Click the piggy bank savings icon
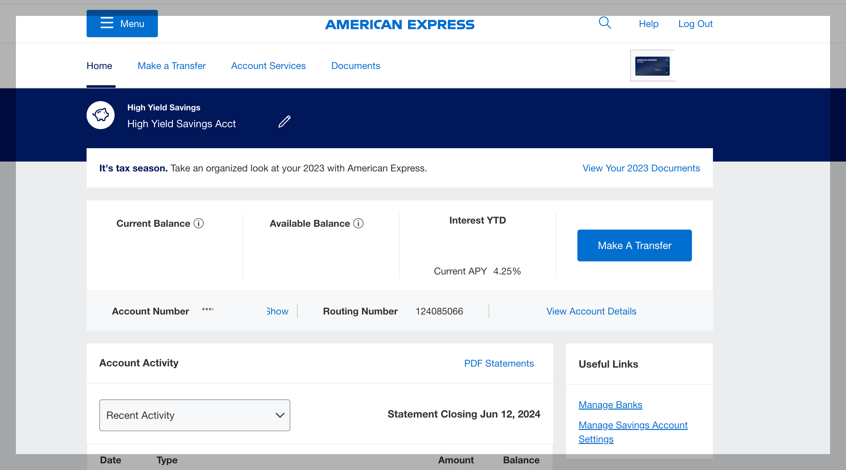This screenshot has width=846, height=470. click(101, 115)
